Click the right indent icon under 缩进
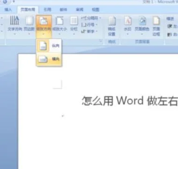 click(170, 34)
